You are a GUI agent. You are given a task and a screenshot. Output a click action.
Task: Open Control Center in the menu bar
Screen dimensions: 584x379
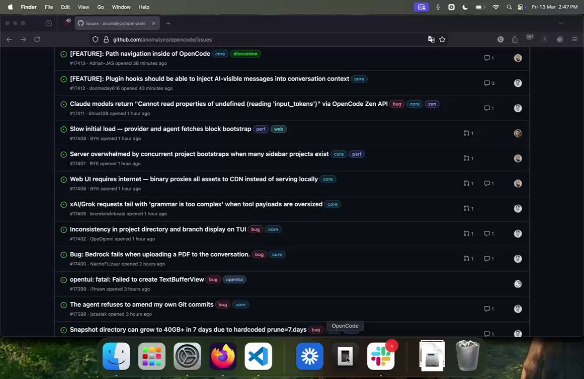[521, 7]
